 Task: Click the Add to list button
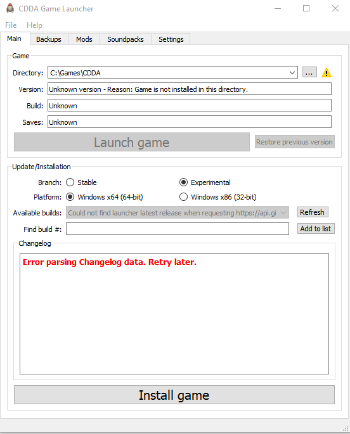(x=316, y=229)
